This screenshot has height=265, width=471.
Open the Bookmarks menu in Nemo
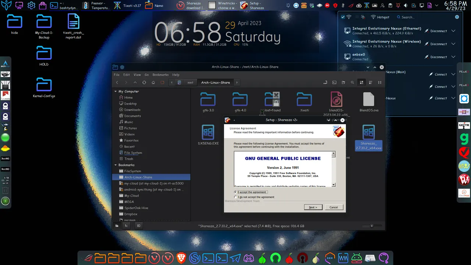[x=160, y=75]
